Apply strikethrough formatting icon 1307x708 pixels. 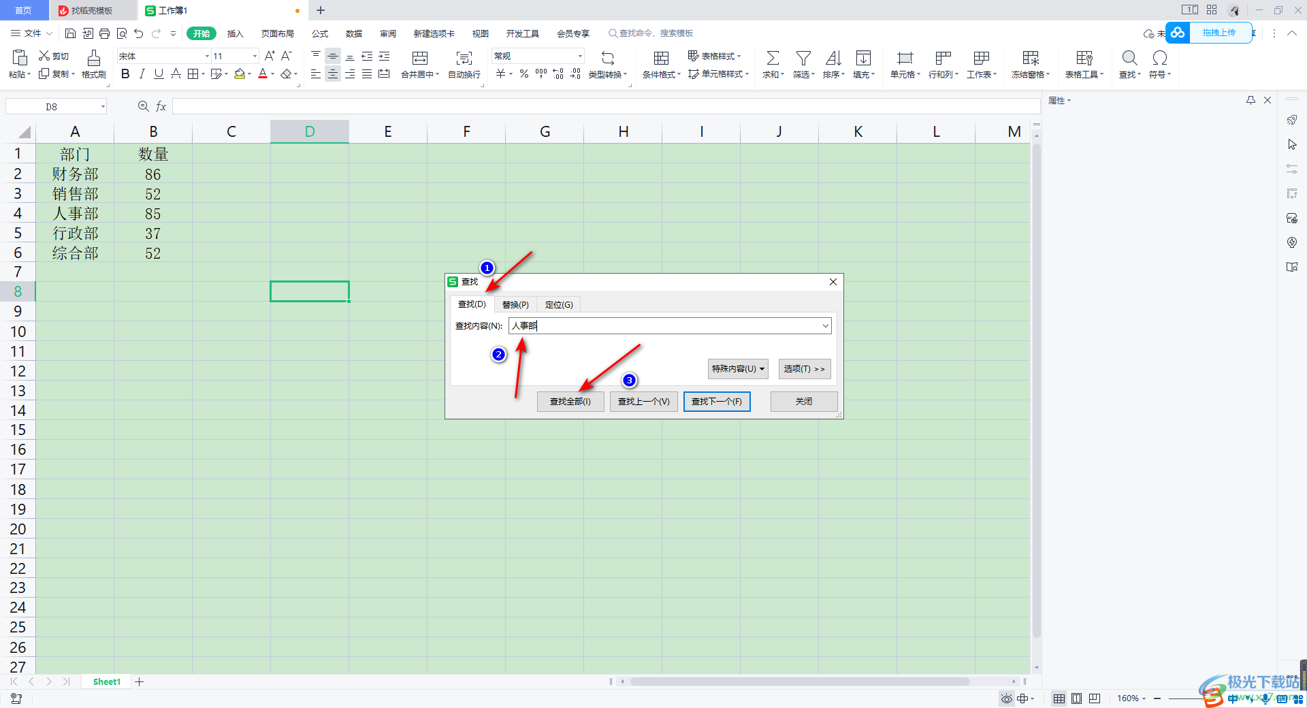[x=176, y=74]
